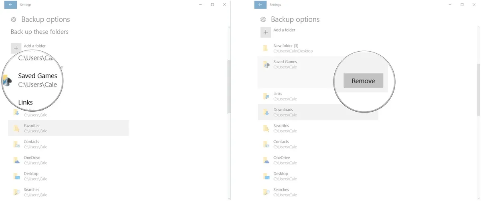Select the Contacts folder icon in right window
This screenshot has height=201, width=481.
tap(266, 144)
